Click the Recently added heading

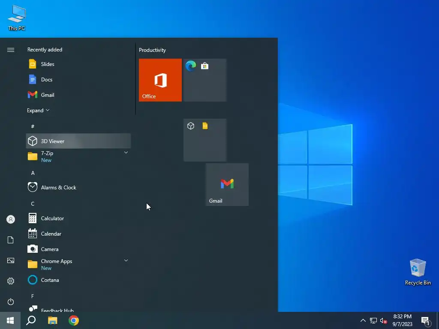pos(45,50)
